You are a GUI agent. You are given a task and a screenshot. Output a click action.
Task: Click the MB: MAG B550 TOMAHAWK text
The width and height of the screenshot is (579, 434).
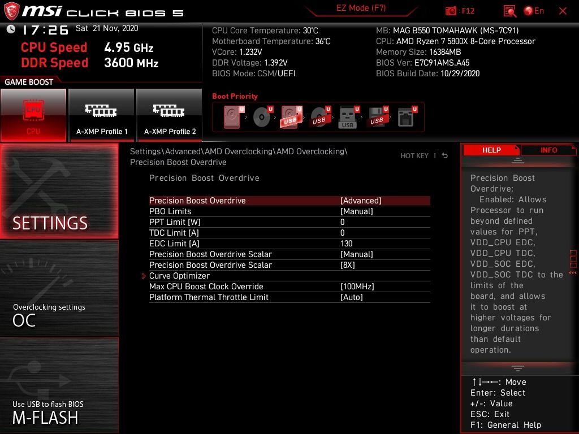pyautogui.click(x=447, y=31)
